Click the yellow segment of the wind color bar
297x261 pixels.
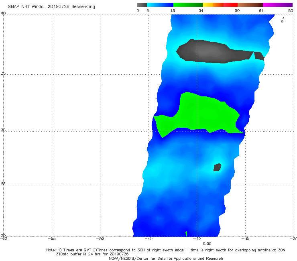(208, 5)
